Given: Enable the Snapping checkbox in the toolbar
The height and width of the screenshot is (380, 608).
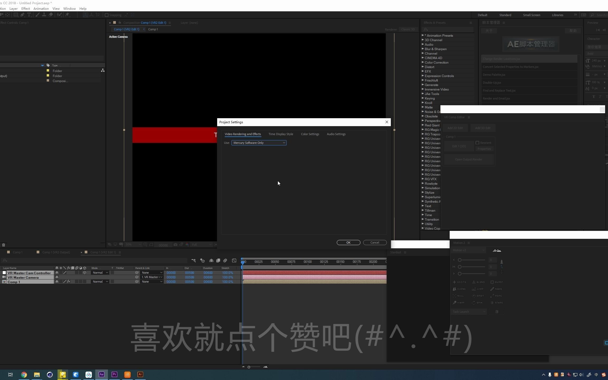Looking at the screenshot, I should [x=107, y=15].
